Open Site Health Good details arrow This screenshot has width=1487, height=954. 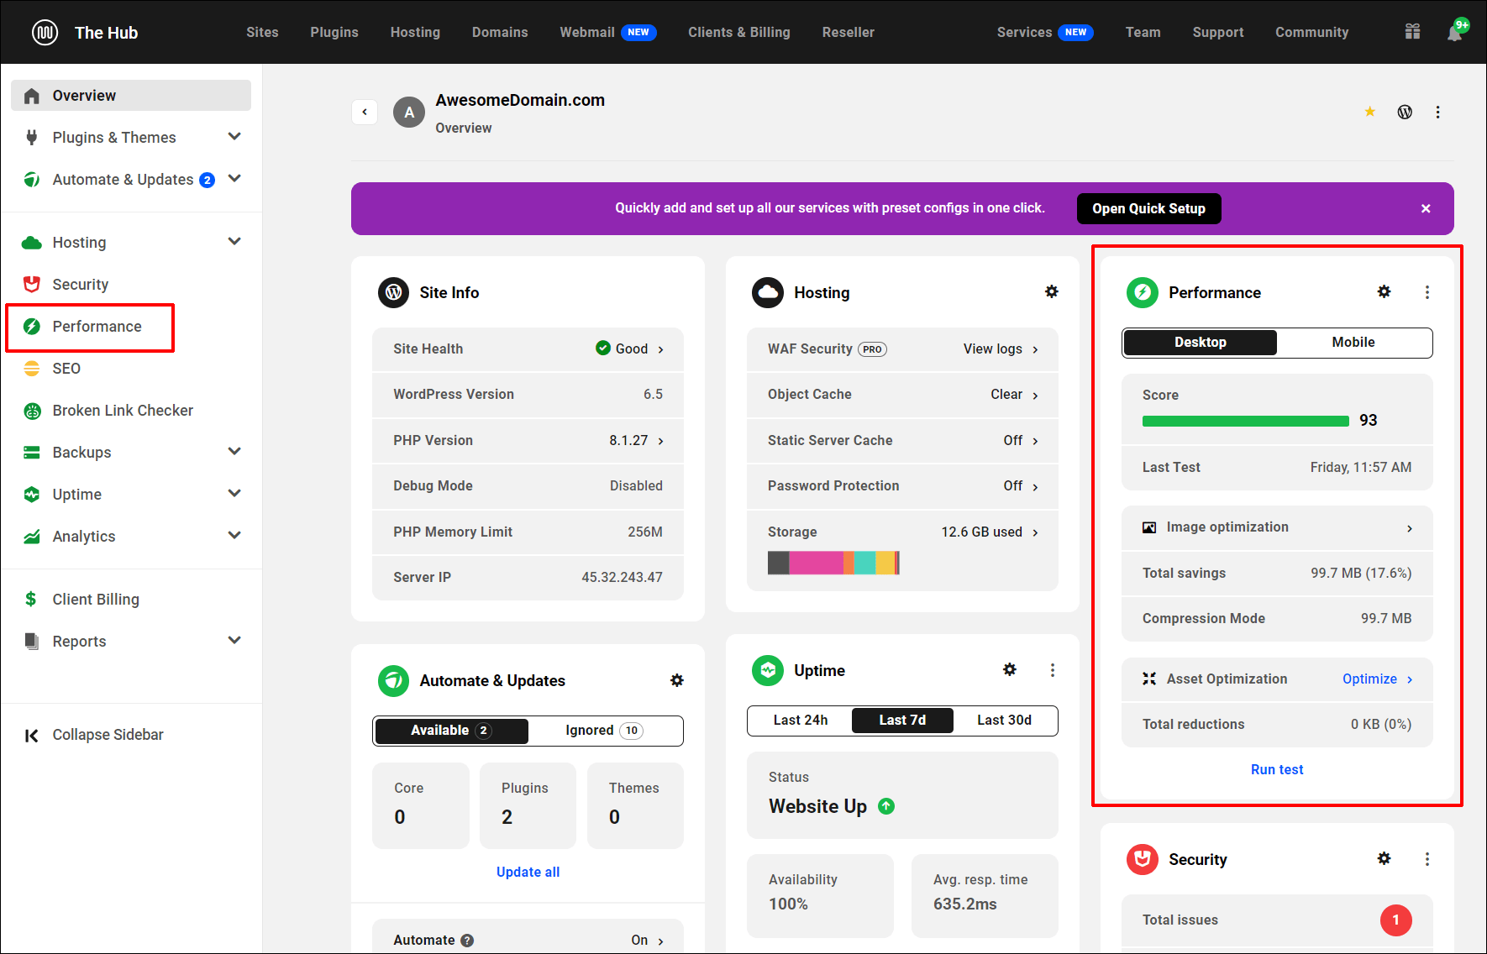(661, 349)
